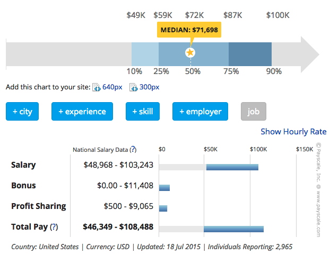Click the Bonus range bar in chart

164,188
